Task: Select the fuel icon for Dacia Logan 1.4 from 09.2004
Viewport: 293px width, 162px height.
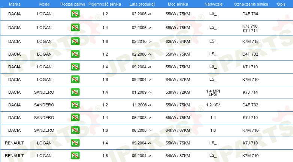Action: [x=75, y=67]
